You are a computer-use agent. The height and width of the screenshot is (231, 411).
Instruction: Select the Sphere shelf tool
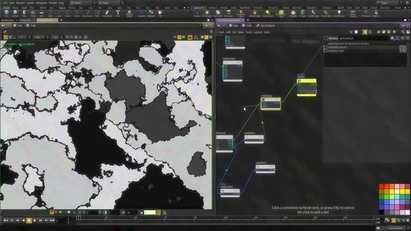click(x=15, y=13)
